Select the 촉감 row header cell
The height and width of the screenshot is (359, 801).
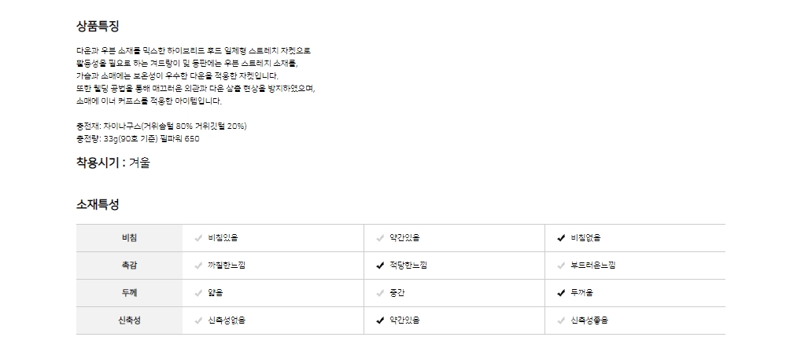pyautogui.click(x=129, y=266)
